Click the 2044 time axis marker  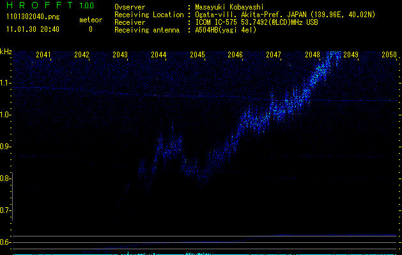coord(158,54)
